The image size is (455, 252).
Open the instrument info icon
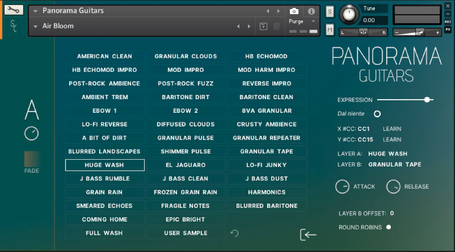(x=311, y=11)
